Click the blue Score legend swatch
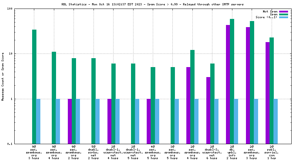Screen dimensions: 297x167 click(x=283, y=17)
